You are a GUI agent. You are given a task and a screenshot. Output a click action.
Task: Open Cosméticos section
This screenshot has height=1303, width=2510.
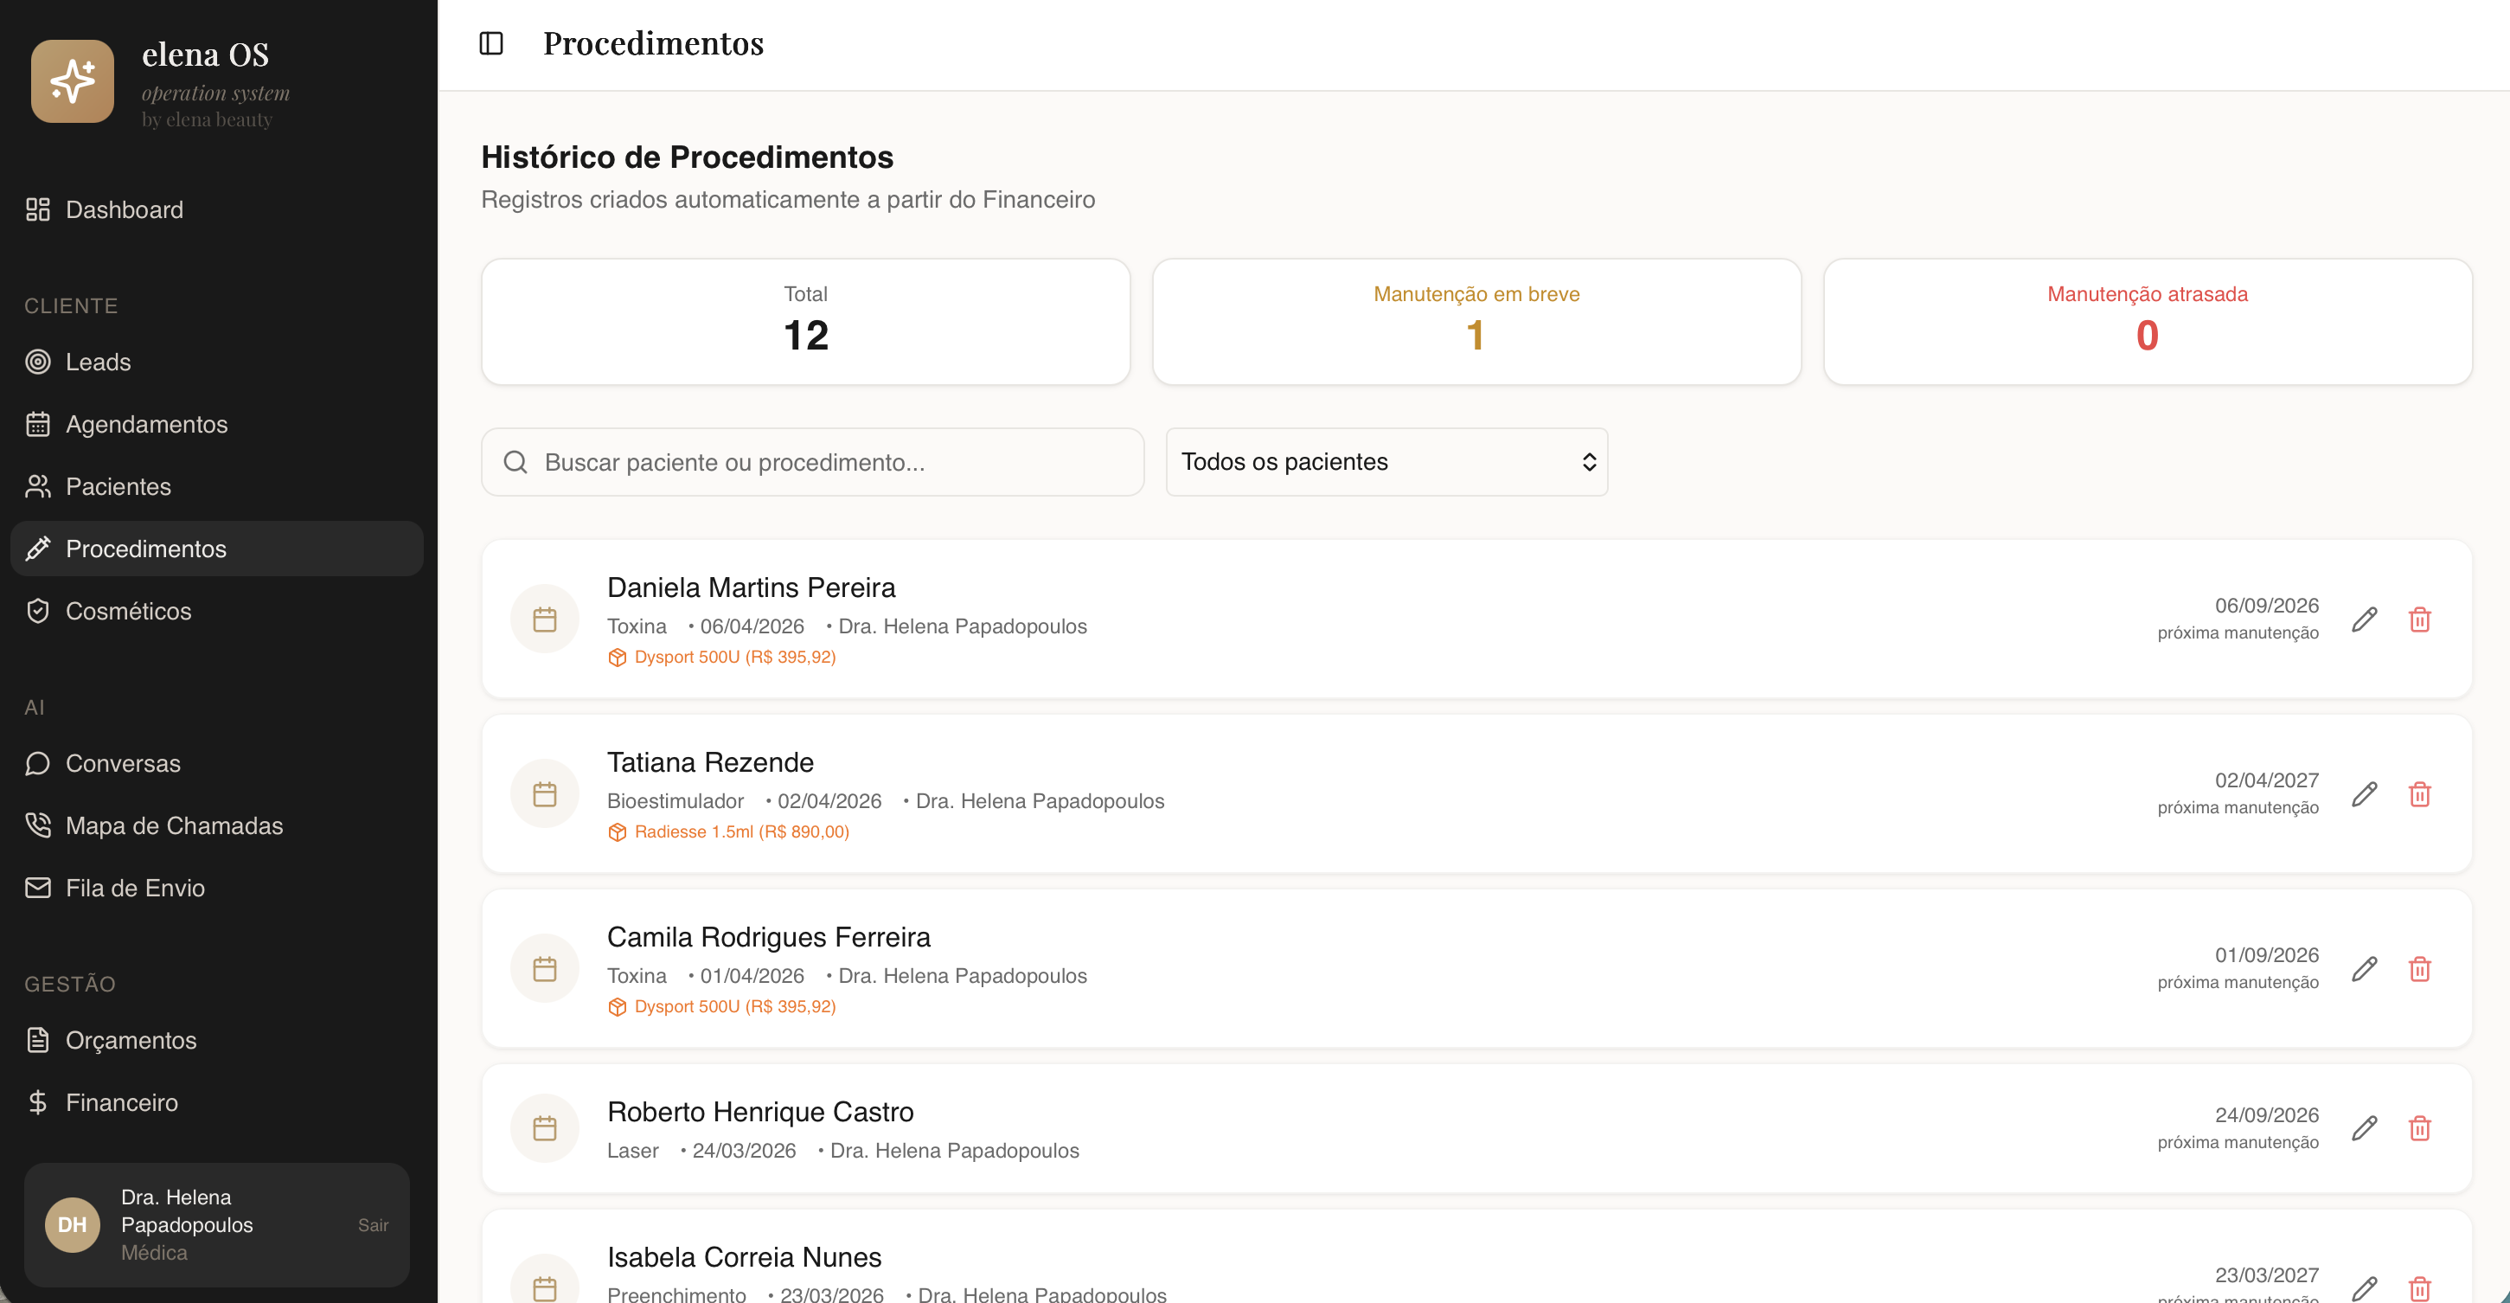tap(216, 611)
